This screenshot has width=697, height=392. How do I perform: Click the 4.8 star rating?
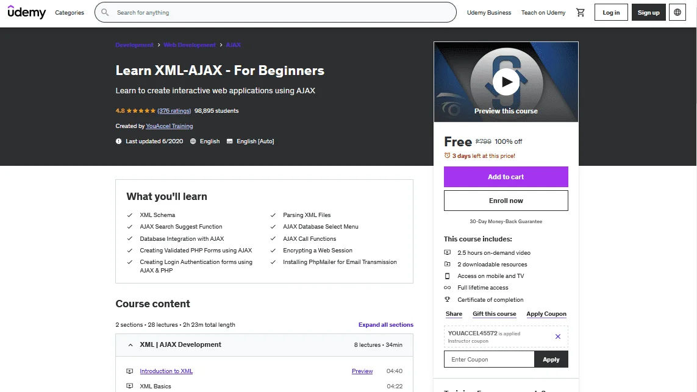tap(135, 111)
